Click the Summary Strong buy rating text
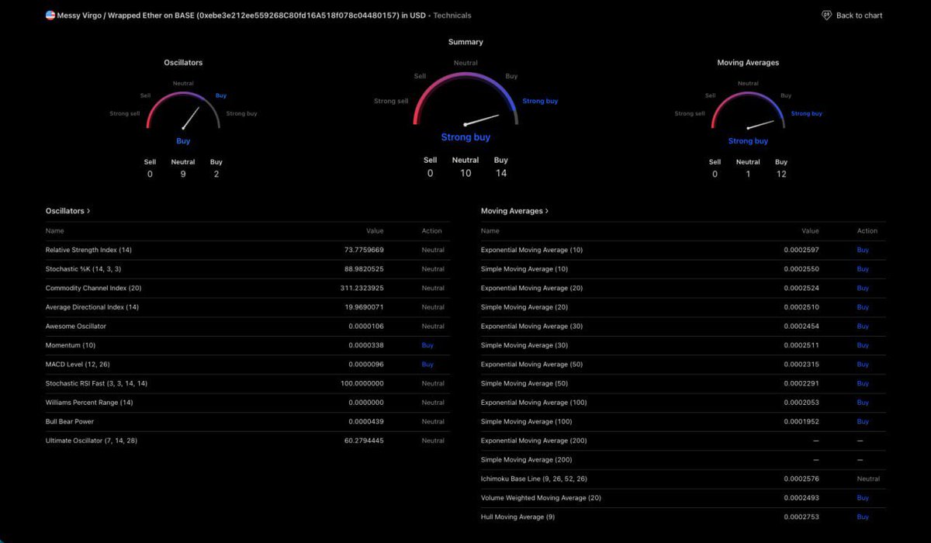 click(465, 137)
